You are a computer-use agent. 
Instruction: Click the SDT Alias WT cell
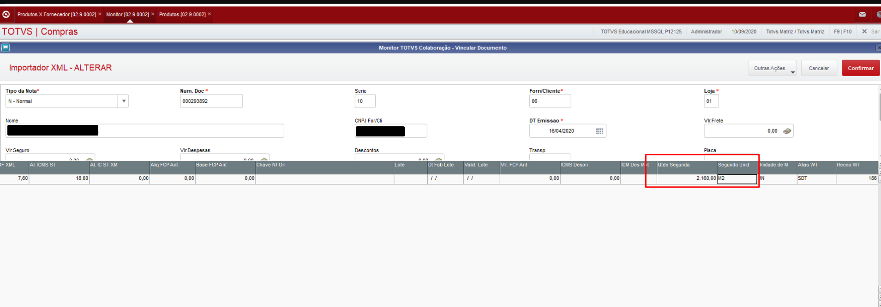click(x=816, y=178)
